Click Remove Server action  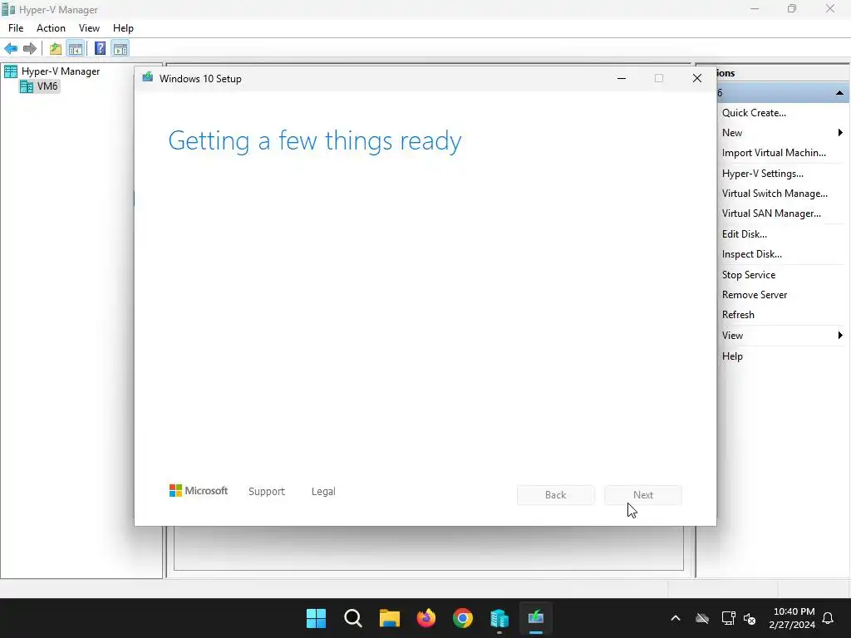755,295
